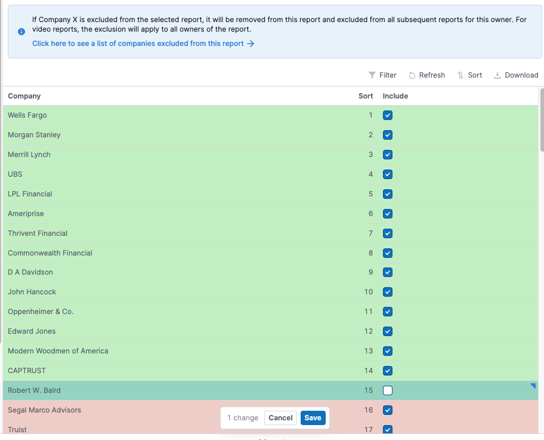Image resolution: width=544 pixels, height=440 pixels.
Task: Click the Segal Marco Advisors company cell
Action: click(x=44, y=410)
